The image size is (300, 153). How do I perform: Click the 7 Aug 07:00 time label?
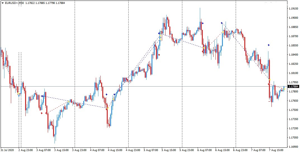pos(258,150)
